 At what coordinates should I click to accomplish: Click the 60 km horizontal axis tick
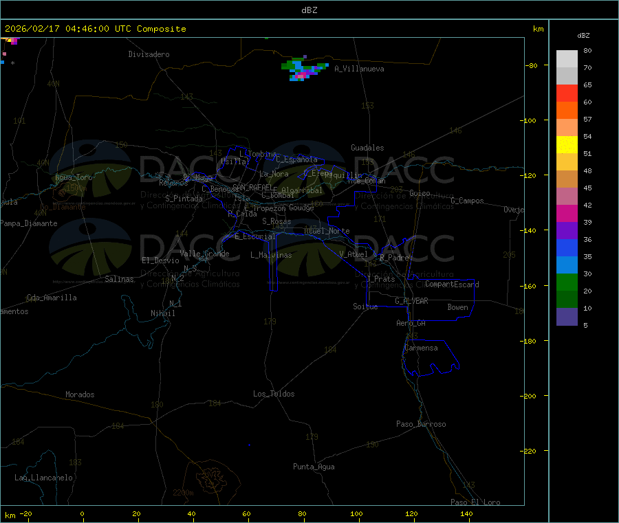tap(246, 514)
